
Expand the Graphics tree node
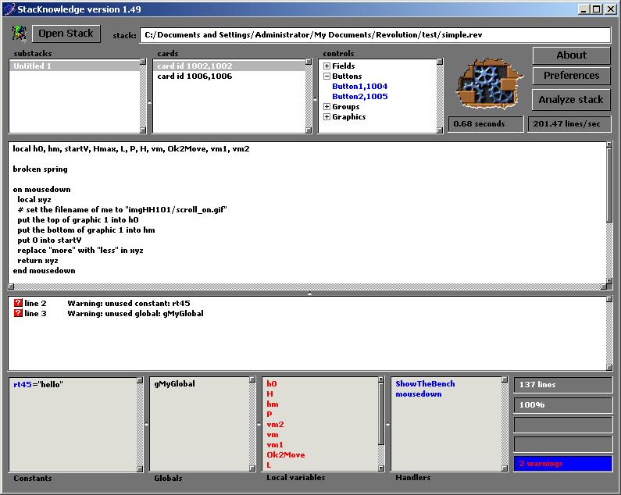coord(327,117)
